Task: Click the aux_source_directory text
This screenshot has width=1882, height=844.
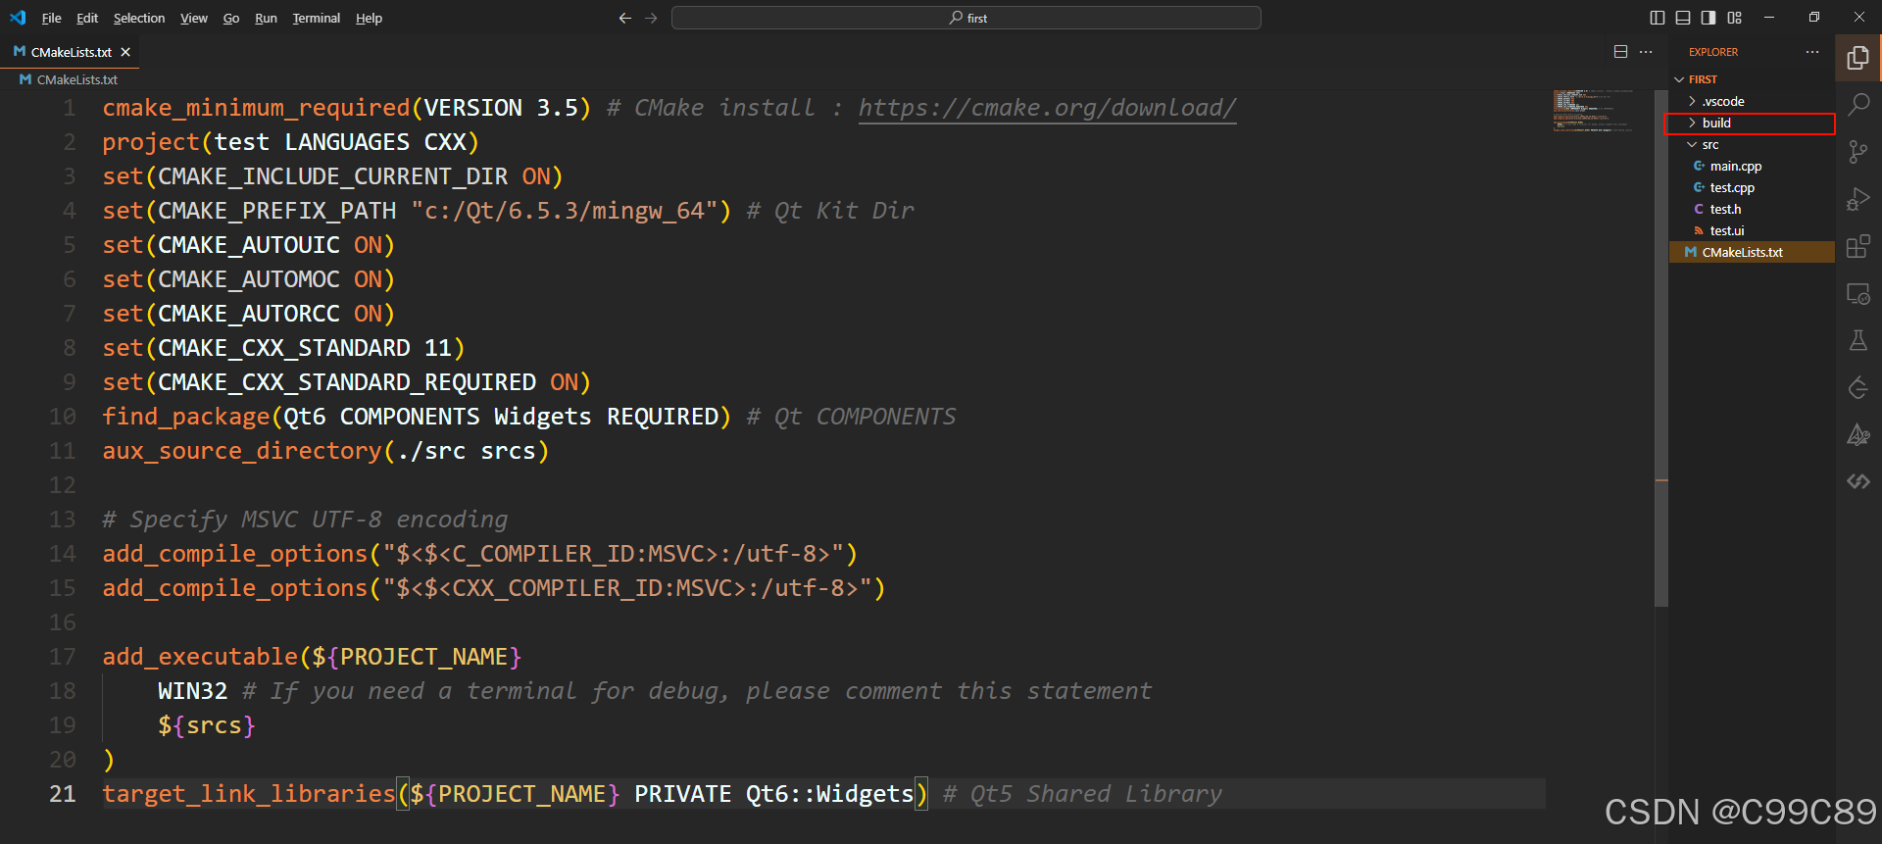Action: [x=242, y=451]
